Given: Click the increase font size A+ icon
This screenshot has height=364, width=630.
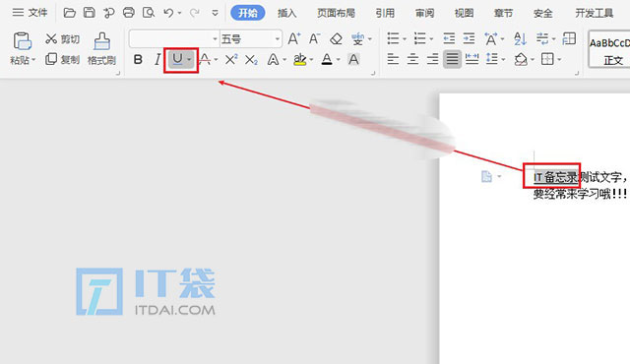Looking at the screenshot, I should point(294,38).
